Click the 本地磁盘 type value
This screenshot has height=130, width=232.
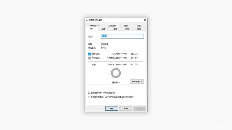(105, 44)
